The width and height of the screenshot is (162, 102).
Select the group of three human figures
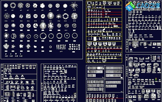[114, 19]
